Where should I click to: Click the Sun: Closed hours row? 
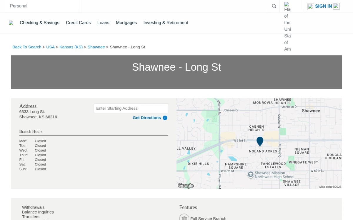[x=33, y=169]
